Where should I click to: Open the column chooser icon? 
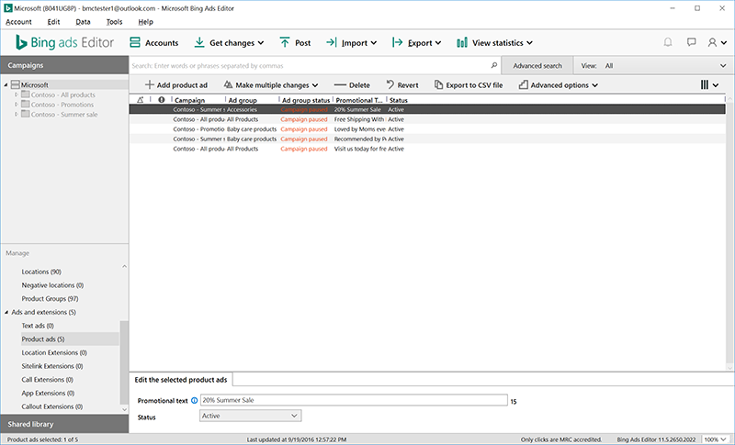point(709,84)
